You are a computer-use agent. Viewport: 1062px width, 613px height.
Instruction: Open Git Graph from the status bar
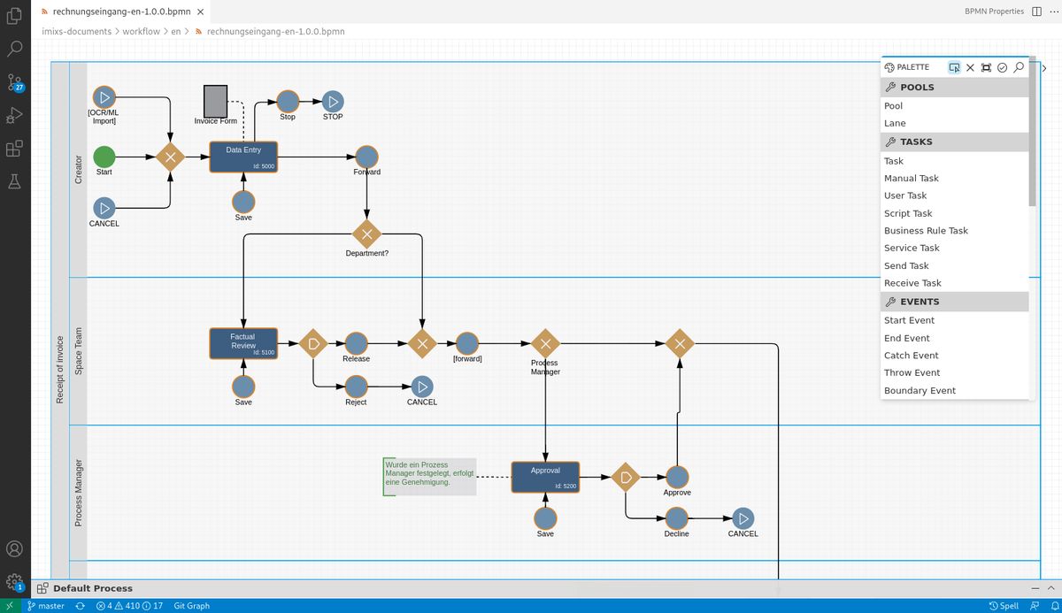coord(191,605)
